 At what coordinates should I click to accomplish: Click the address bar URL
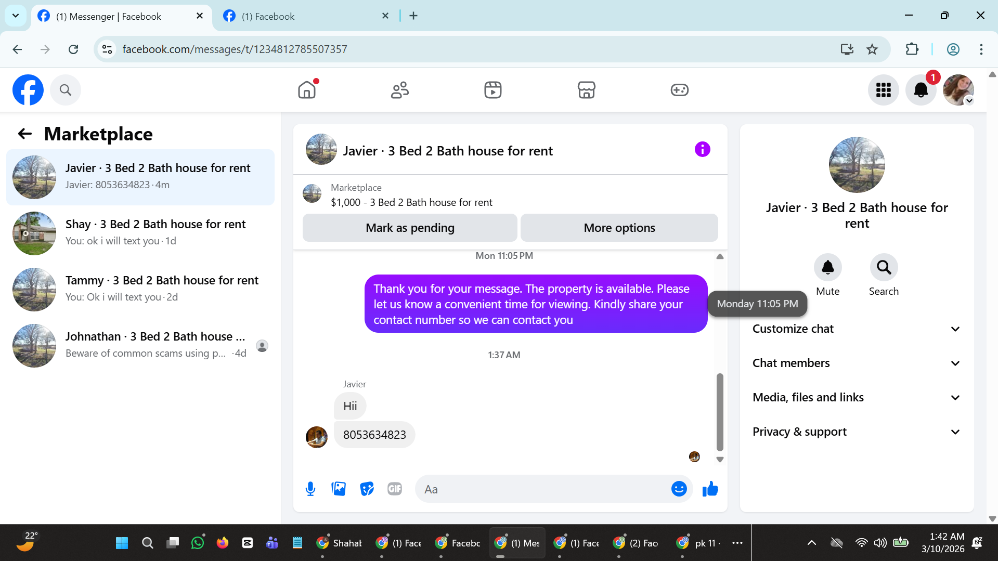[235, 49]
